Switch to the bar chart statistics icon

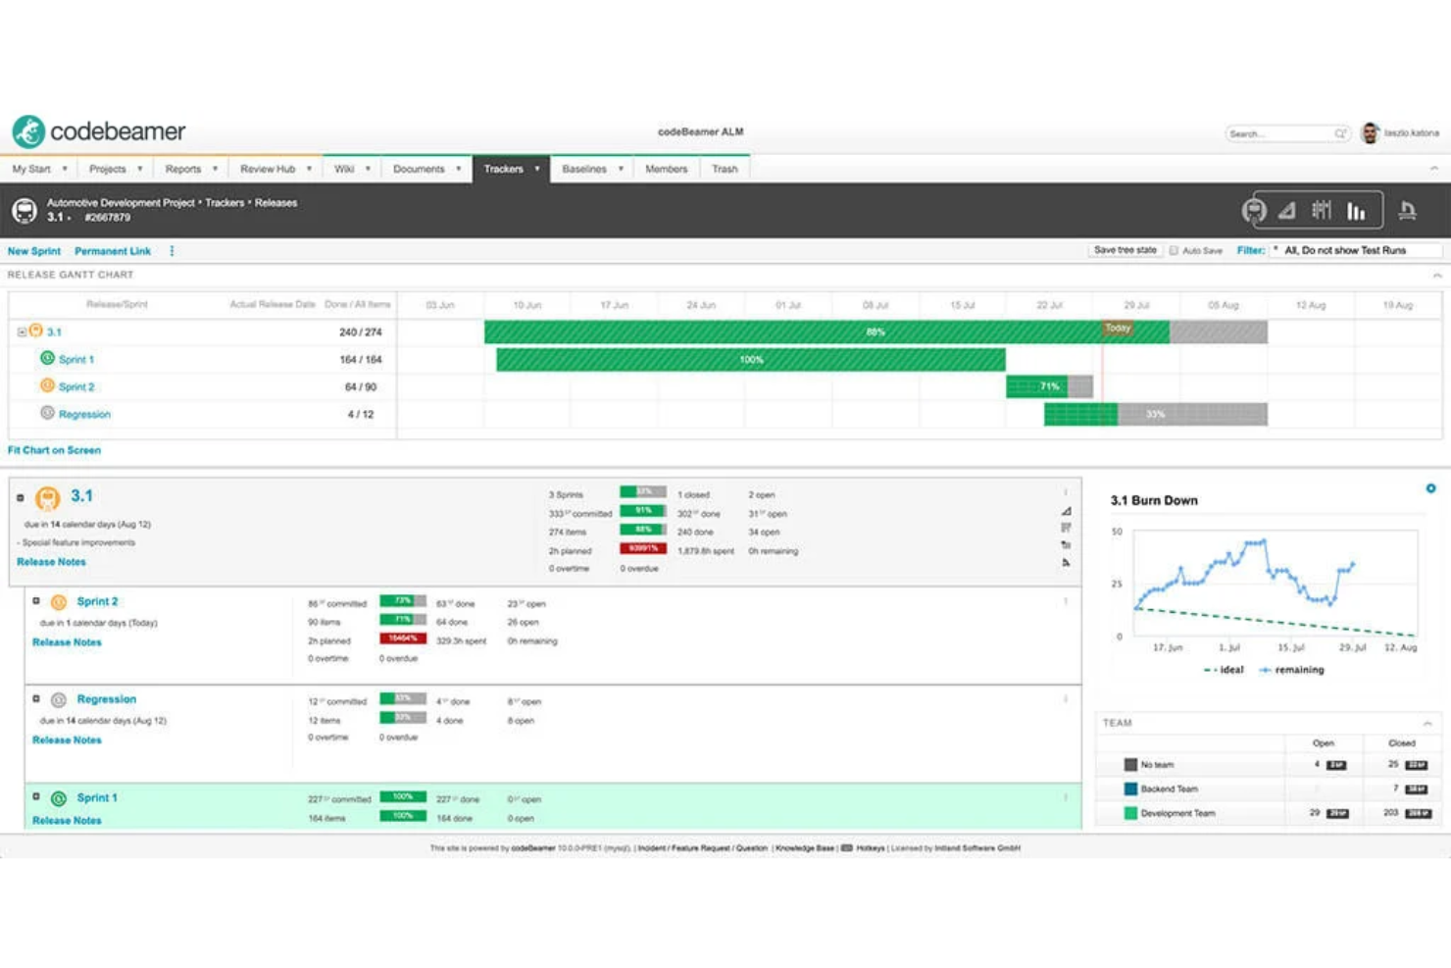1357,209
